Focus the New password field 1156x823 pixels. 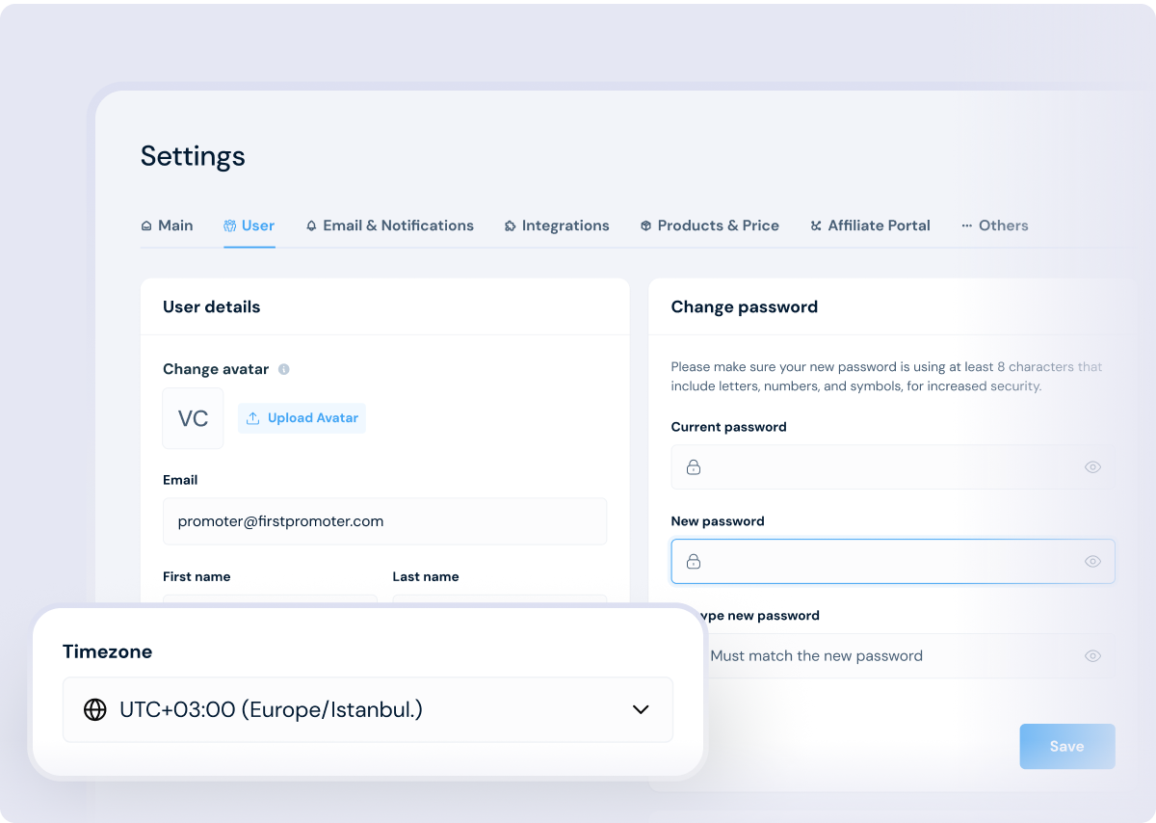tap(893, 561)
